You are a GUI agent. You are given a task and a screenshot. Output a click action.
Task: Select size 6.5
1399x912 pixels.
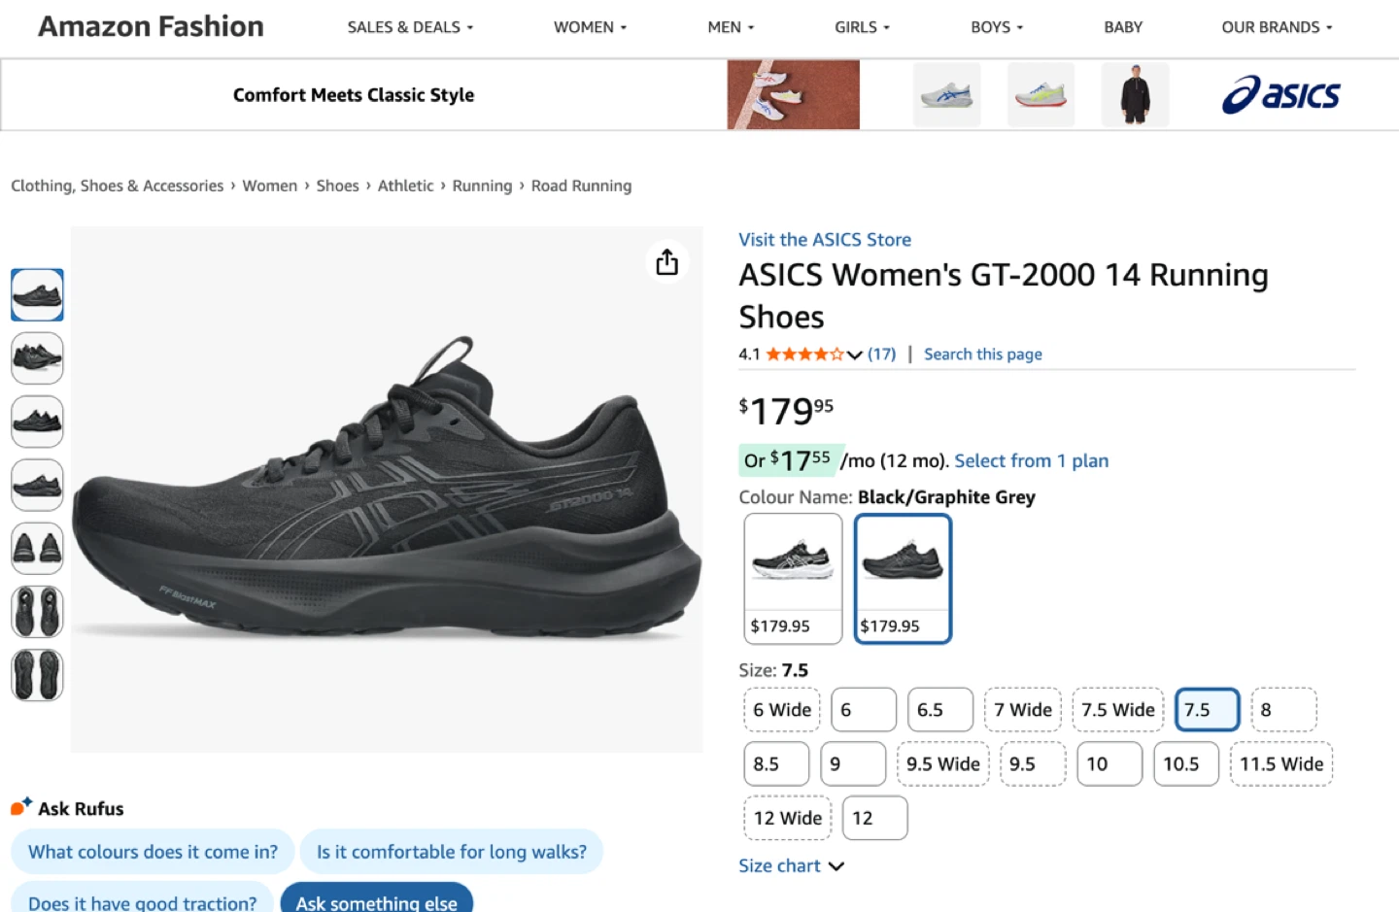(939, 709)
